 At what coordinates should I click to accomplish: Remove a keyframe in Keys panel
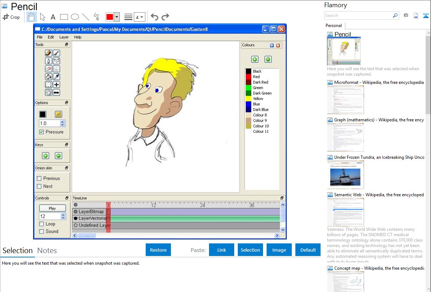tap(58, 156)
